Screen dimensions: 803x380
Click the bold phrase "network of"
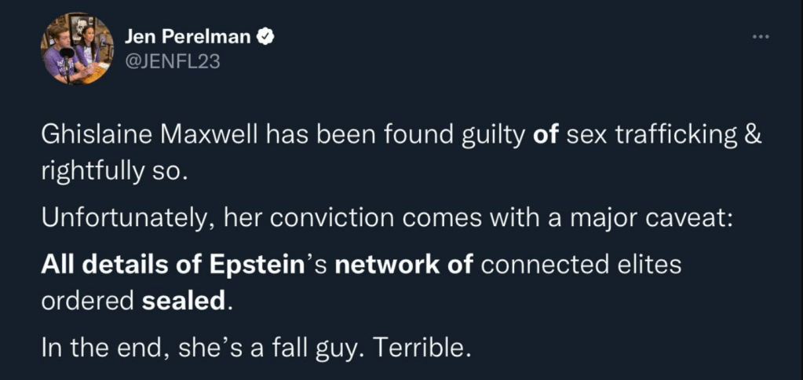pos(404,266)
